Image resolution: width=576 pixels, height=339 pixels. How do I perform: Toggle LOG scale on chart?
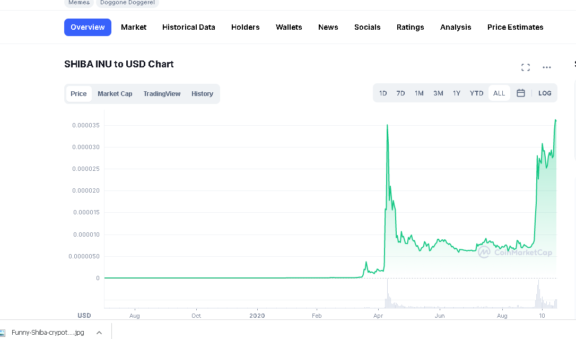click(x=545, y=93)
